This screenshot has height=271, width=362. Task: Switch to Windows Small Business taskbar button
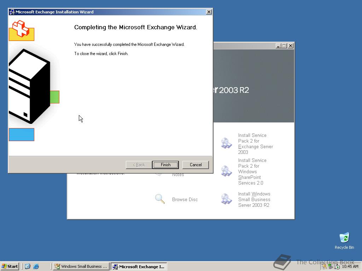point(81,266)
